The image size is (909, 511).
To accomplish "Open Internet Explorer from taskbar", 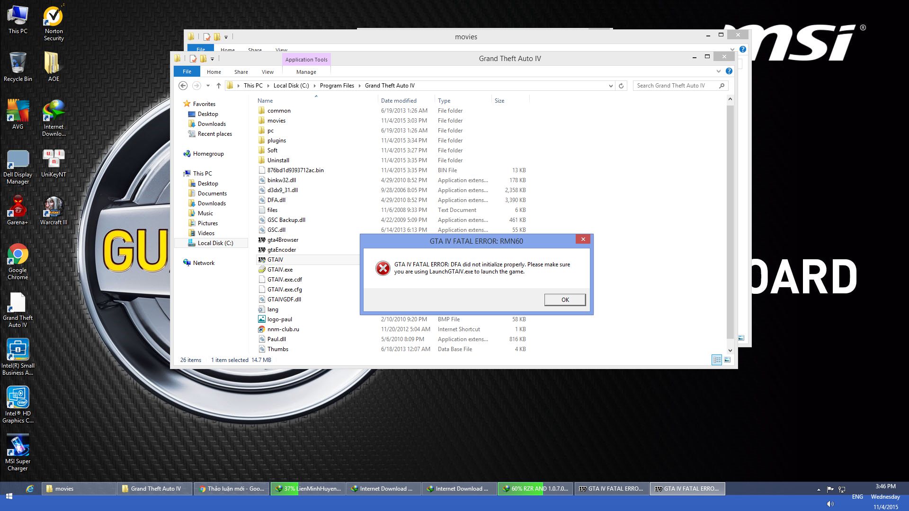I will 30,489.
